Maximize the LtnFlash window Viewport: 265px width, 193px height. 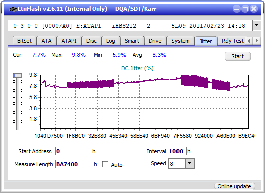(x=245, y=9)
